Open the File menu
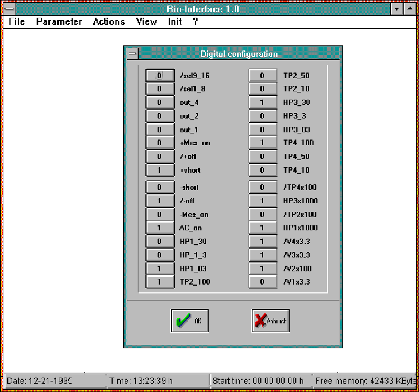Image resolution: width=419 pixels, height=392 pixels. [17, 22]
